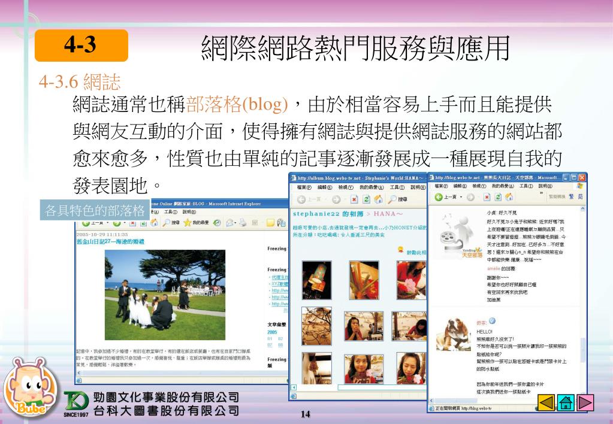Click the 天空部落 film reel avatar image
The image size is (613, 424).
tap(458, 235)
